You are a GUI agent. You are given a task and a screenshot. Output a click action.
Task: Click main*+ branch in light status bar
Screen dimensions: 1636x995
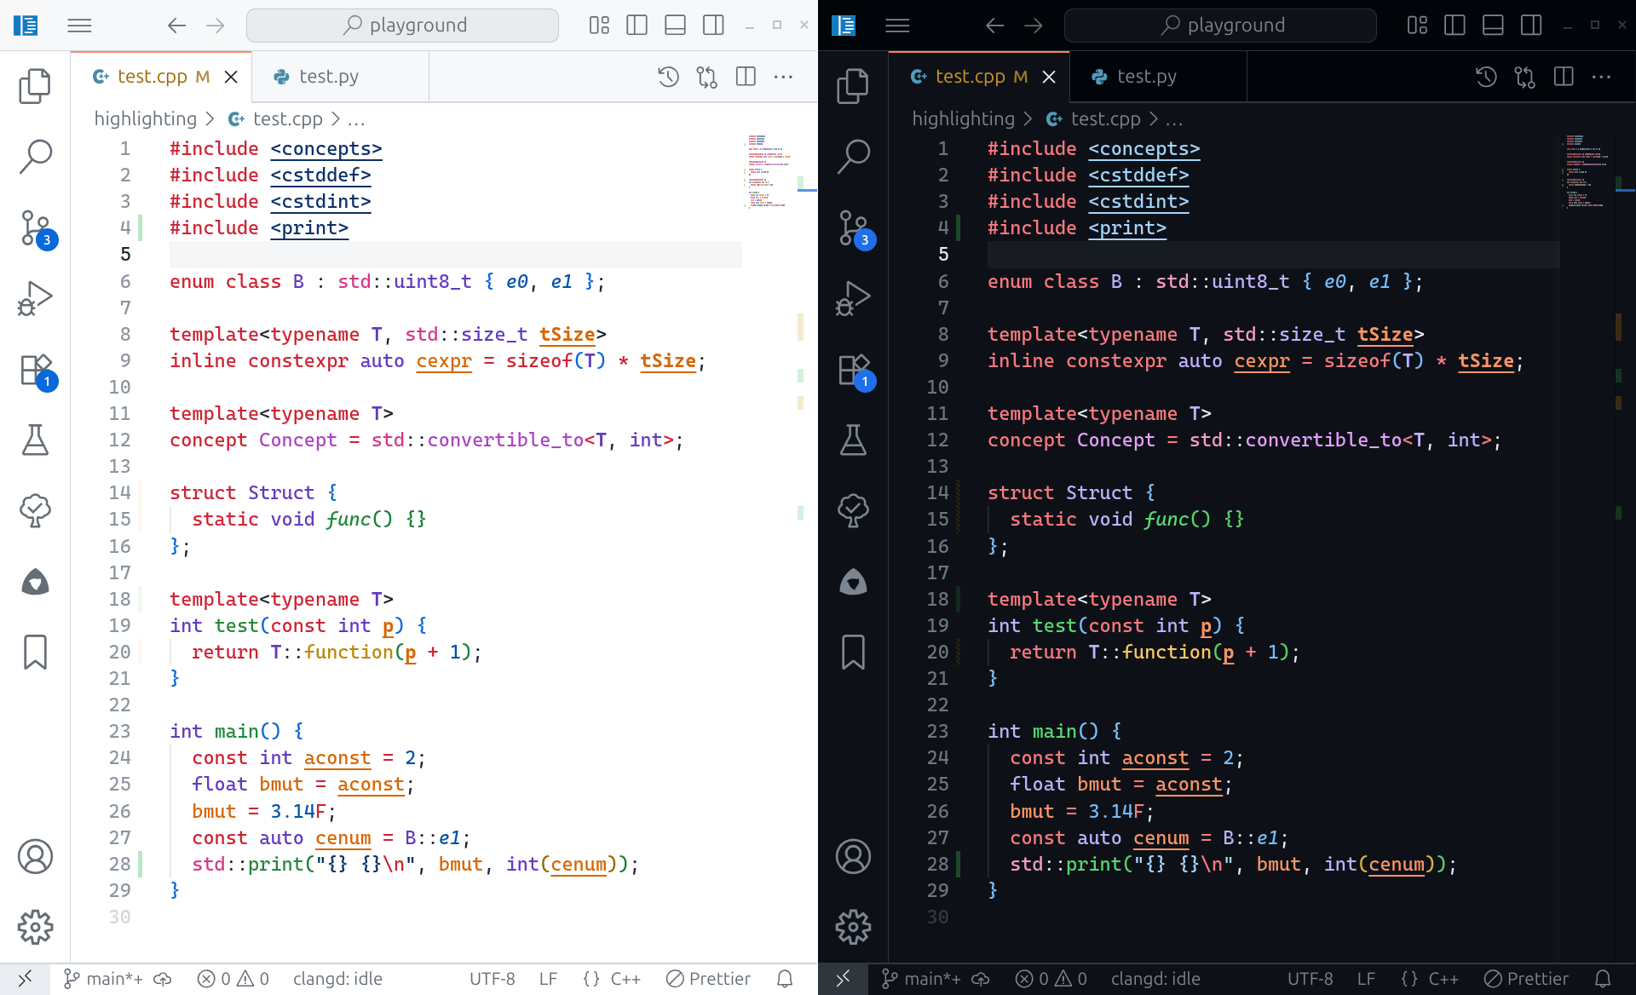(105, 979)
